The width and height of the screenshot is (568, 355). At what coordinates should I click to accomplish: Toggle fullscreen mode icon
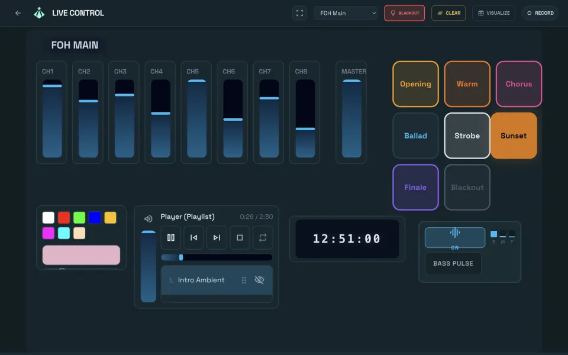pos(299,13)
